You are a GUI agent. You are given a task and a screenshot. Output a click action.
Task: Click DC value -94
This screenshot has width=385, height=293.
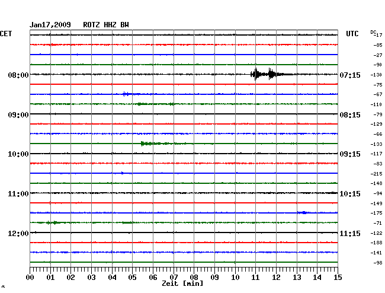[378, 193]
